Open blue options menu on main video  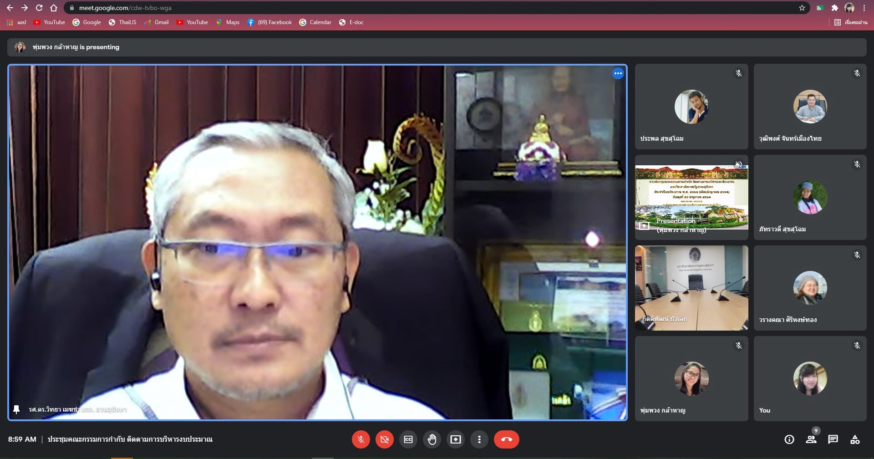(x=618, y=73)
